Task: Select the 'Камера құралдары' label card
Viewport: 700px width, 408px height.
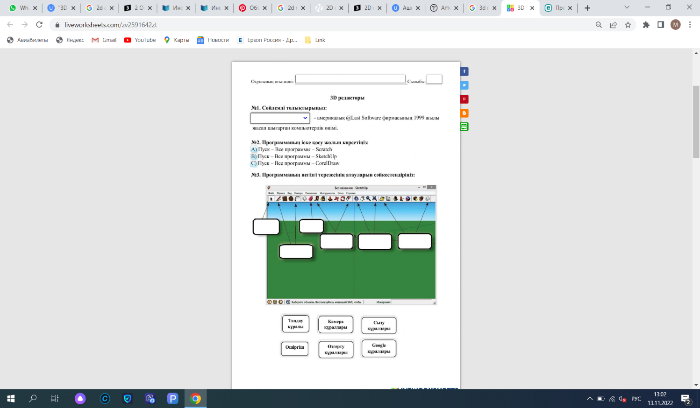Action: (x=336, y=324)
